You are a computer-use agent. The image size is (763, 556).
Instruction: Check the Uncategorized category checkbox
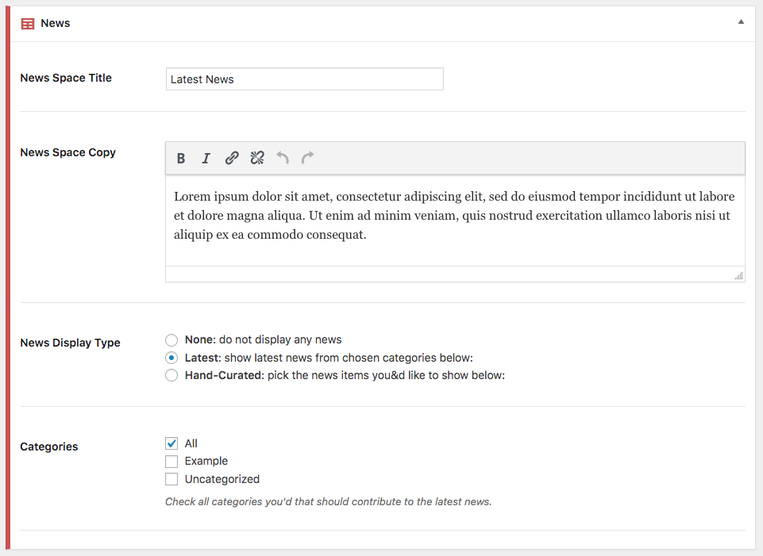[x=171, y=479]
